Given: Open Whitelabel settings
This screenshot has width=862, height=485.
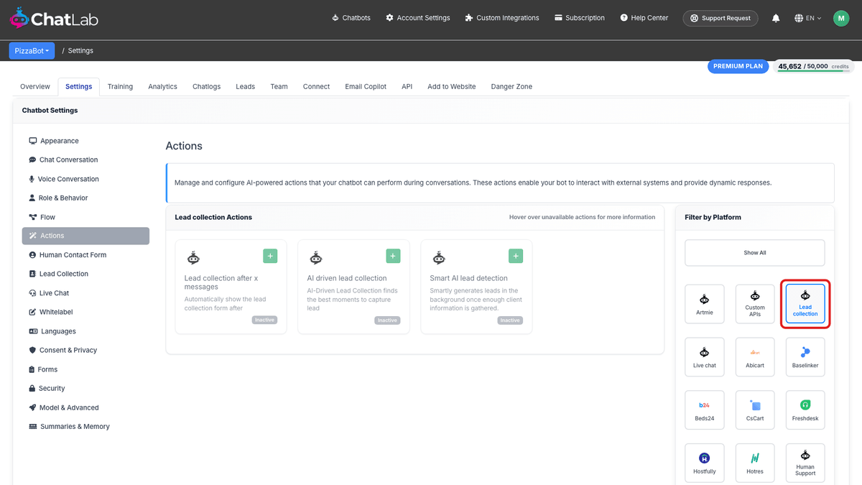Looking at the screenshot, I should point(85,312).
